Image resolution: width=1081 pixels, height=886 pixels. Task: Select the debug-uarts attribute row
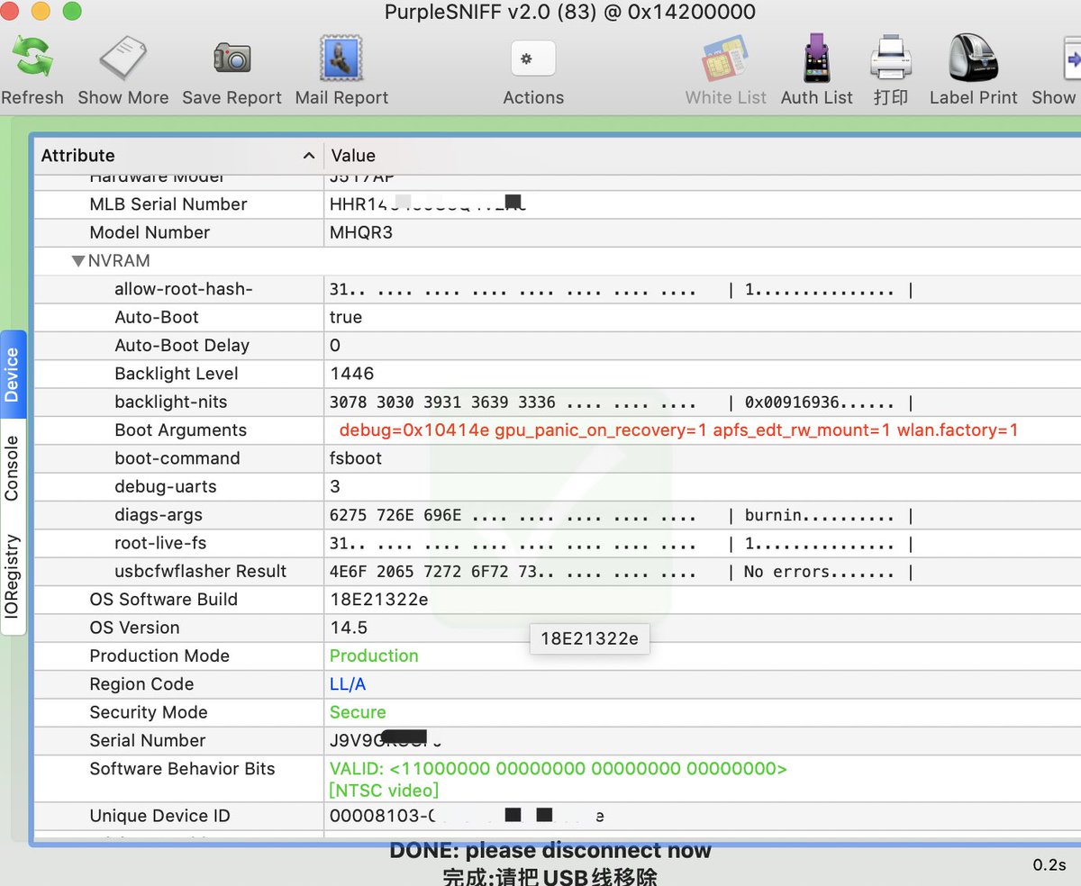pyautogui.click(x=558, y=486)
